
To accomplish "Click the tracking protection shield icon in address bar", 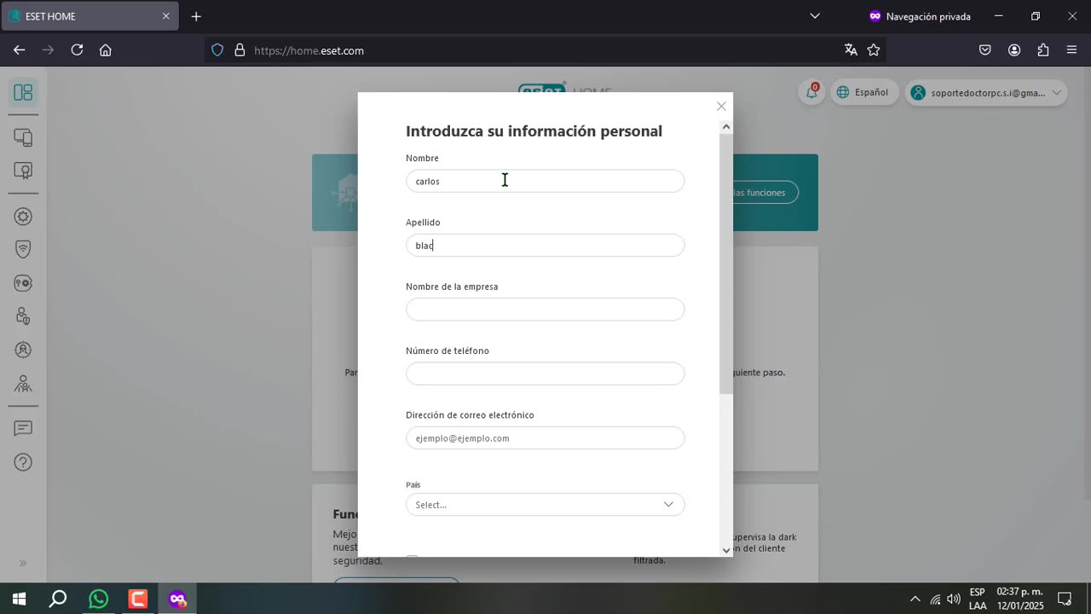I will (x=217, y=50).
